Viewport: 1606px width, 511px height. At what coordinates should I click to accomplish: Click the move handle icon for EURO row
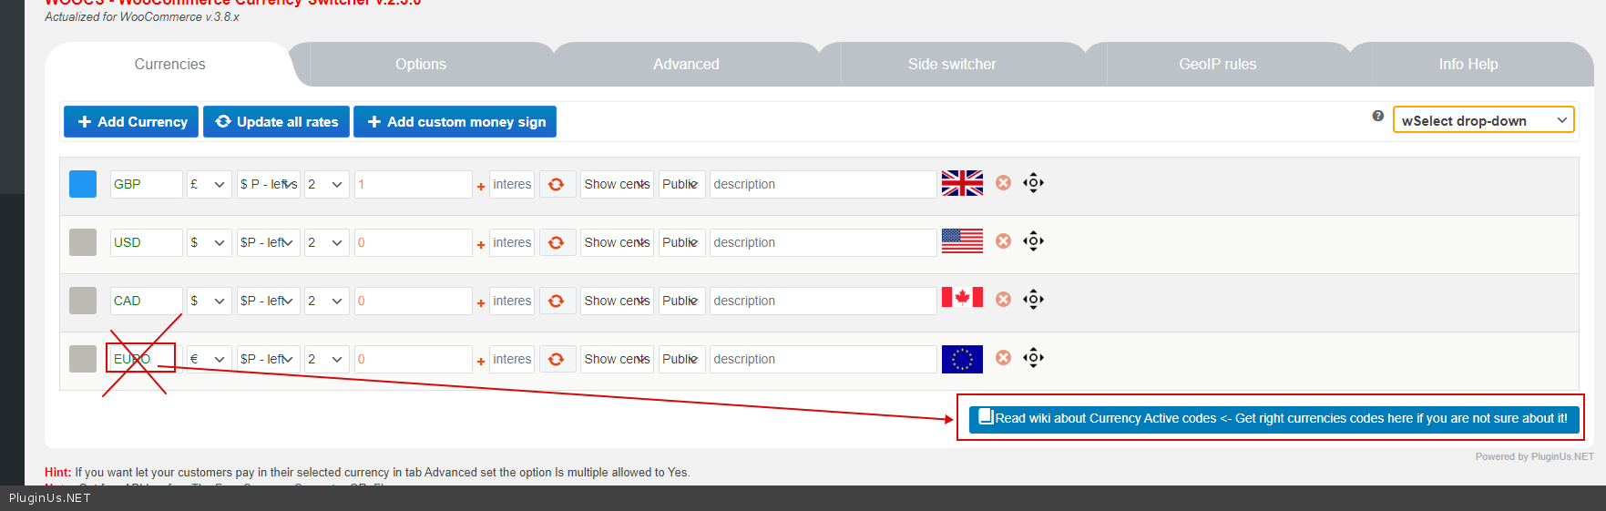click(1033, 358)
